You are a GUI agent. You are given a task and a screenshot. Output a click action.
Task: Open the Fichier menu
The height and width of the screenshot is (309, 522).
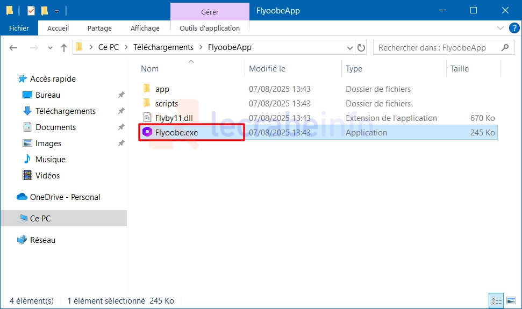pos(19,28)
